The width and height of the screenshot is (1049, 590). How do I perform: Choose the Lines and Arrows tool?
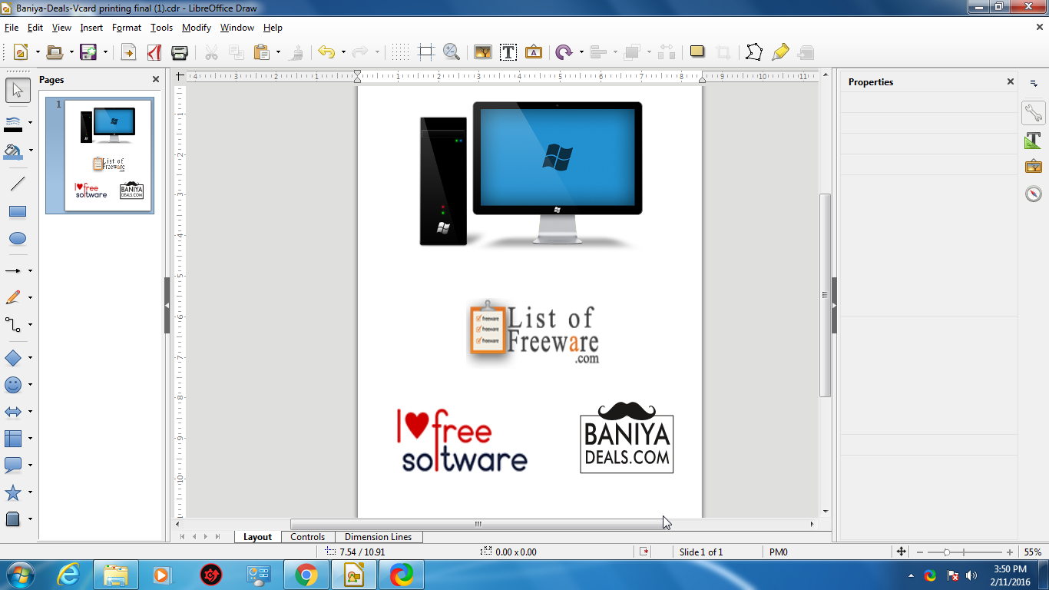(13, 271)
